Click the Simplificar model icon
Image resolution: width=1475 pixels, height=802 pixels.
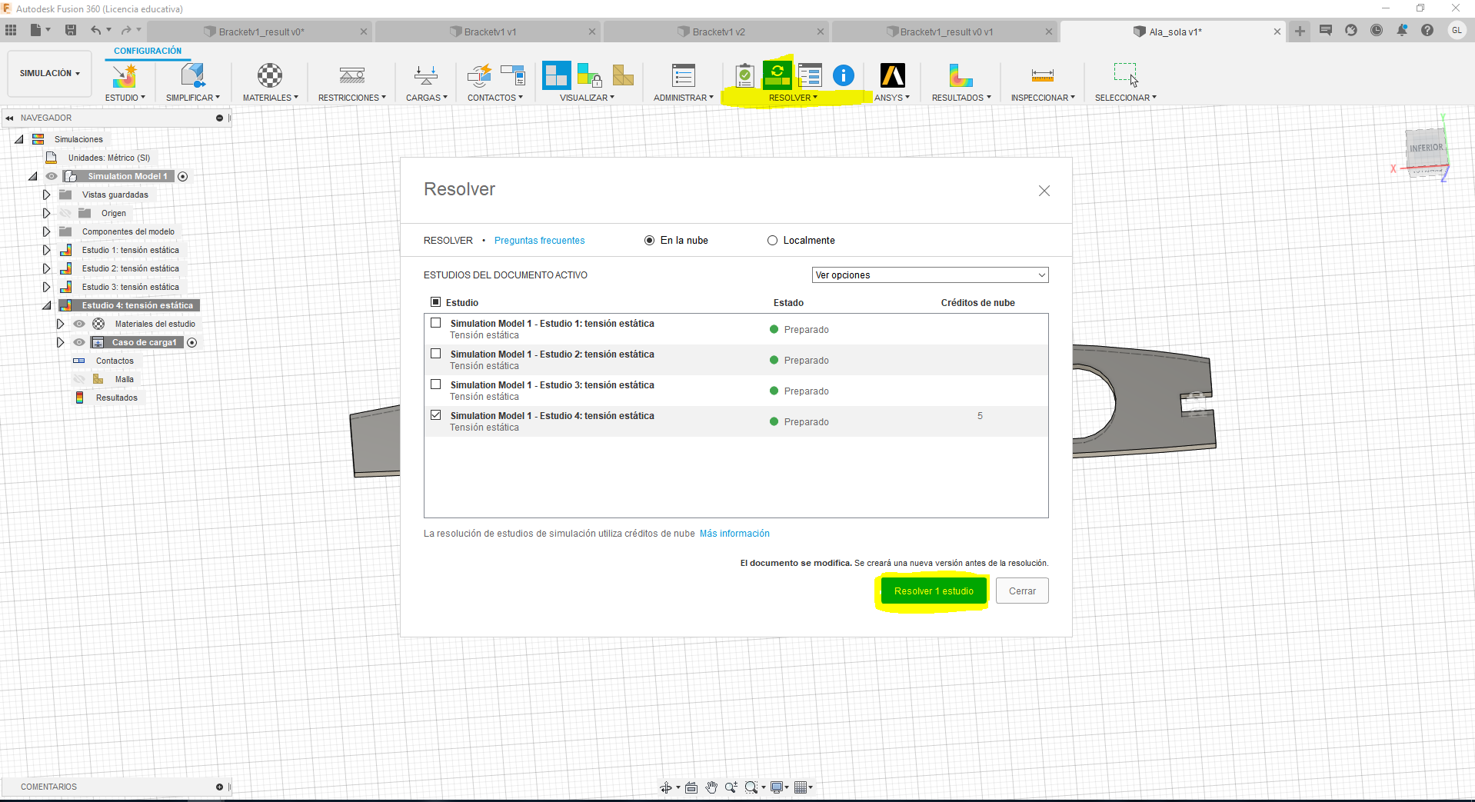(192, 75)
